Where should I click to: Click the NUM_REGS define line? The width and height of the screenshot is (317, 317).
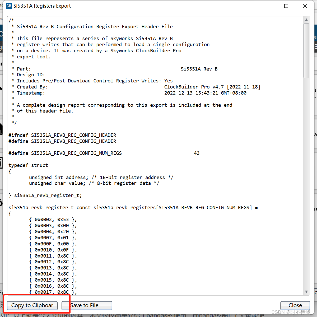[104, 153]
